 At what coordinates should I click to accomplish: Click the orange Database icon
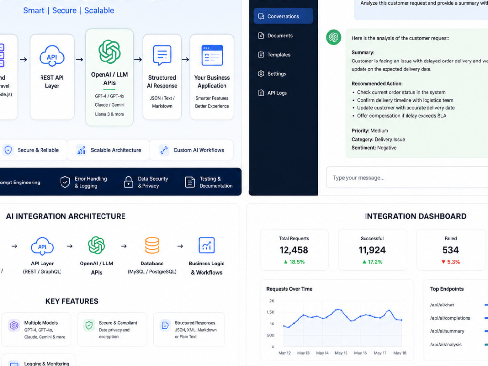pos(152,245)
